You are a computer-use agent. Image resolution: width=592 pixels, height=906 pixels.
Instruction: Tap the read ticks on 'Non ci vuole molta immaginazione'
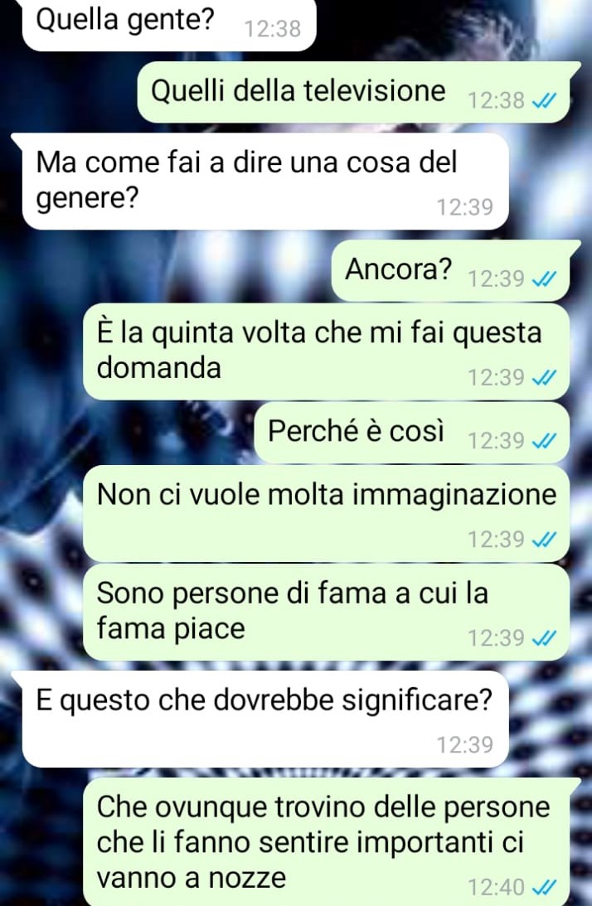click(x=543, y=540)
